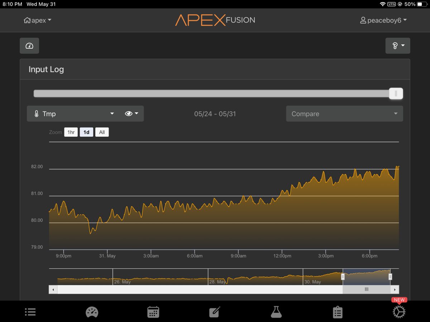Click the 26. May navigator label

coord(123,282)
